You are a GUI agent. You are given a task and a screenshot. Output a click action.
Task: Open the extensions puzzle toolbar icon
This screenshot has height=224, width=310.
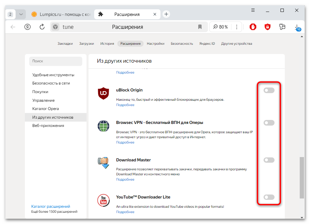pyautogui.click(x=282, y=27)
